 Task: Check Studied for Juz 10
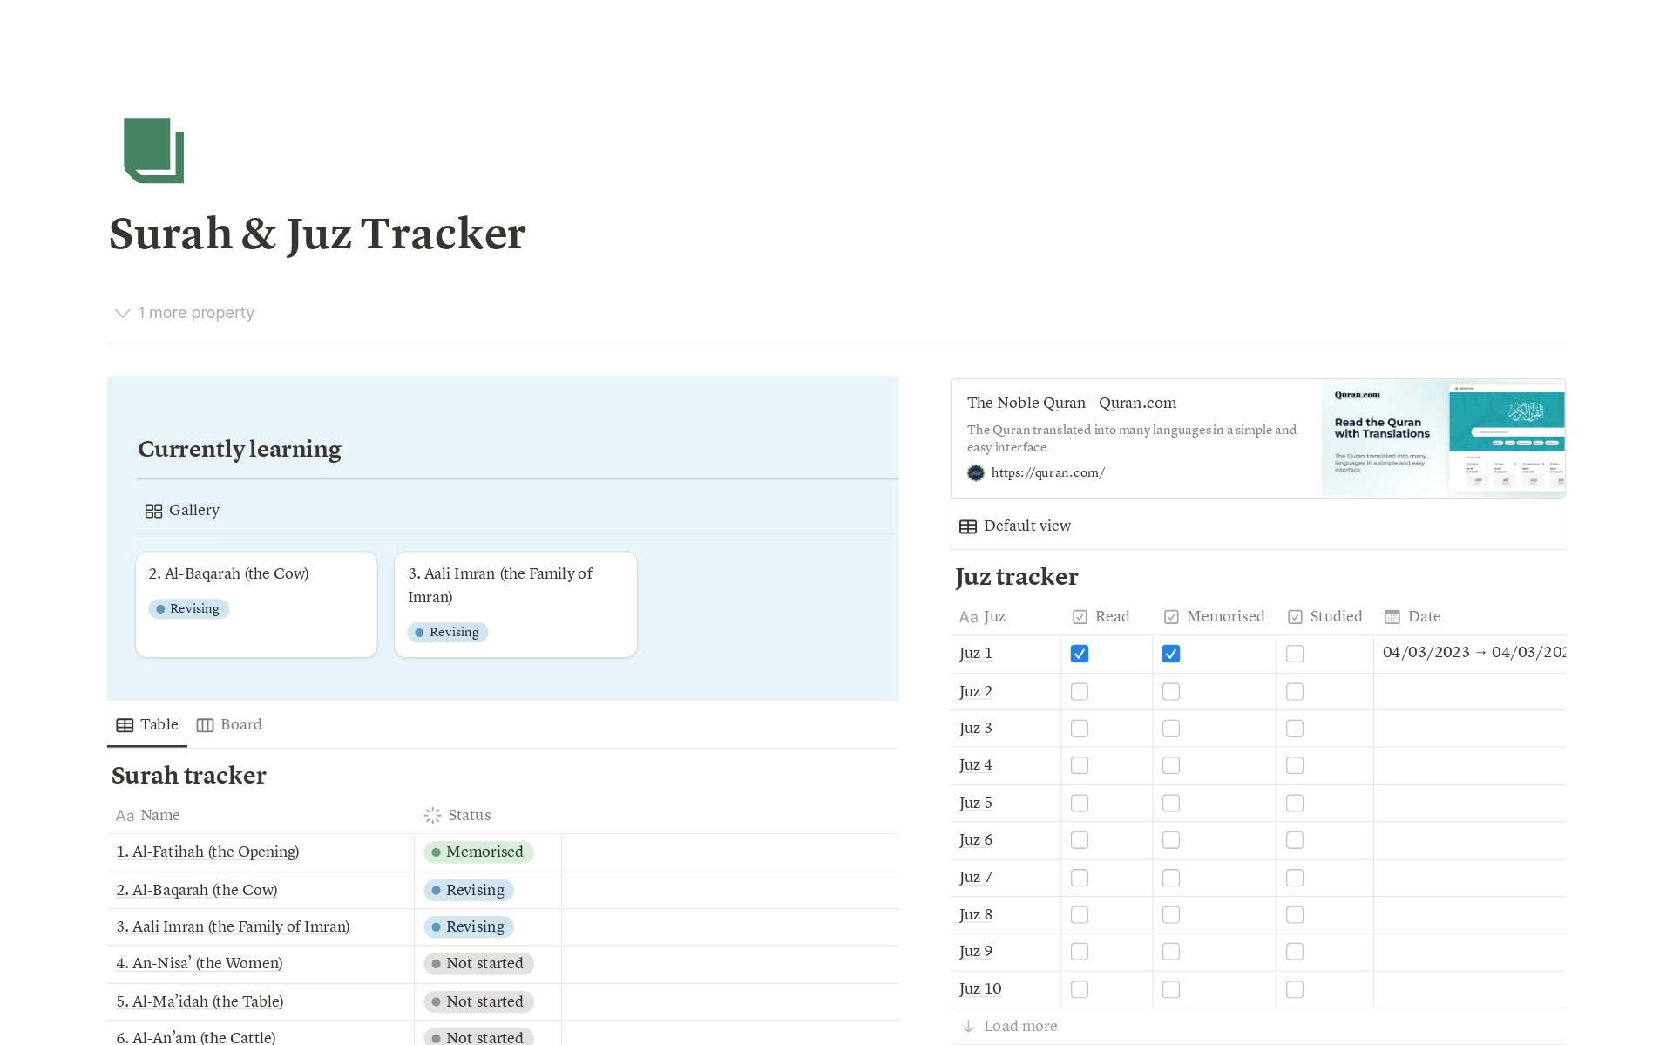[1295, 989]
